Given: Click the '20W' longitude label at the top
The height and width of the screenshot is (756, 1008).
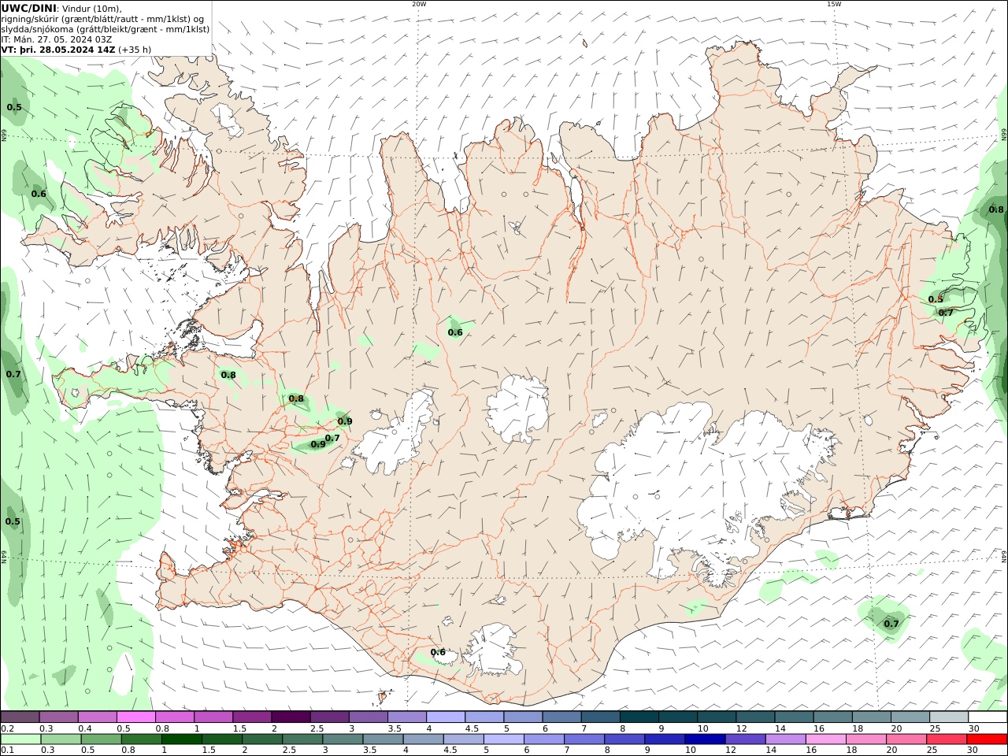Looking at the screenshot, I should (419, 4).
